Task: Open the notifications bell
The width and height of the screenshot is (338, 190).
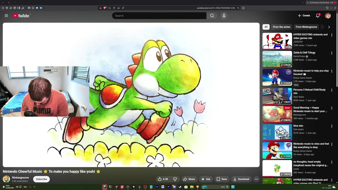Action: (x=318, y=16)
